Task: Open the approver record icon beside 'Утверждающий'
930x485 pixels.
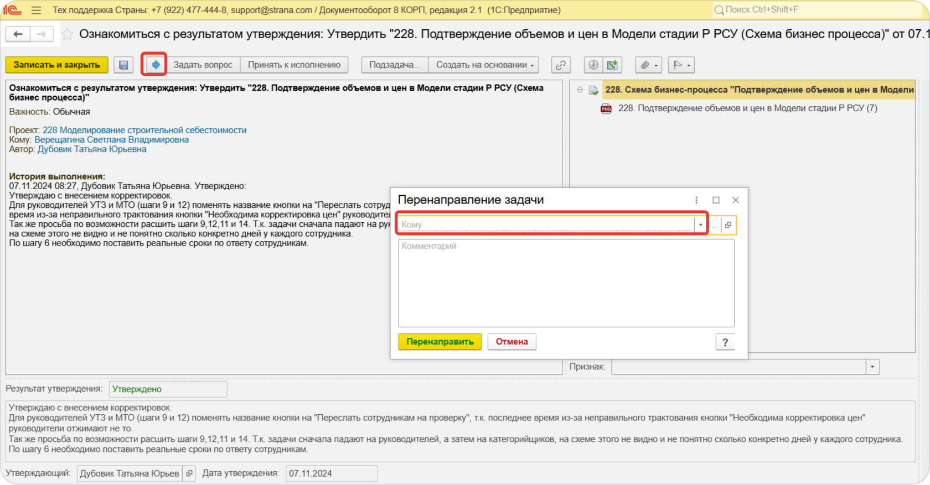Action: tap(189, 473)
